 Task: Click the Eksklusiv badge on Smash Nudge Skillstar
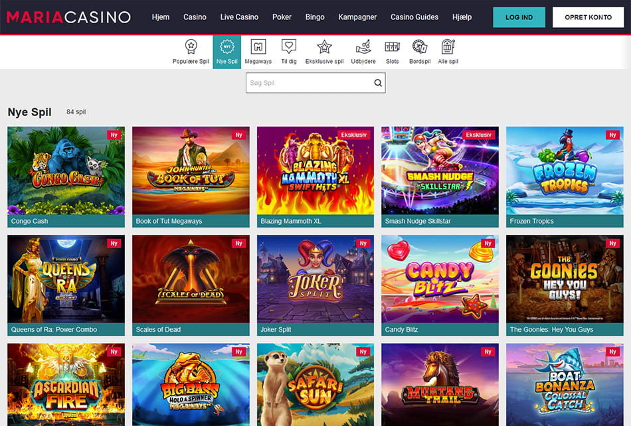click(478, 135)
